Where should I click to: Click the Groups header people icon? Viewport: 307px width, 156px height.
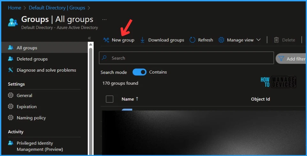13,22
